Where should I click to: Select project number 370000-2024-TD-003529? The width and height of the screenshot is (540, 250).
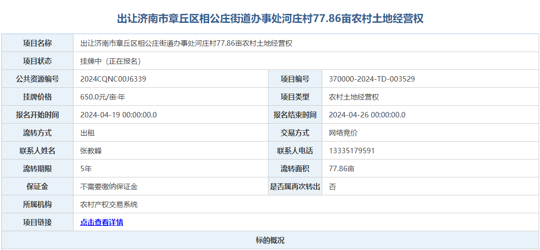pos(372,79)
